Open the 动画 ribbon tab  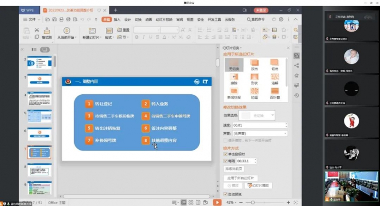[149, 19]
